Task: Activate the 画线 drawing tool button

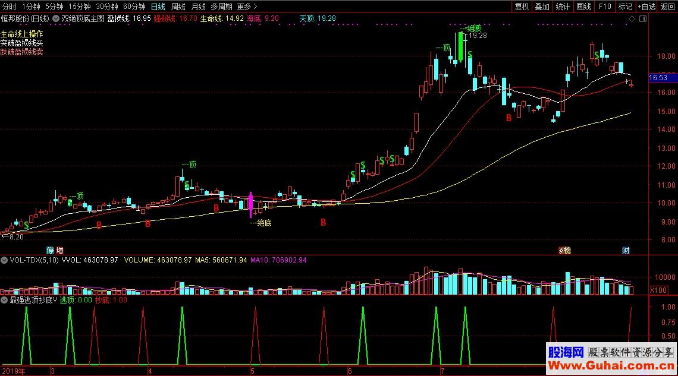Action: (584, 7)
